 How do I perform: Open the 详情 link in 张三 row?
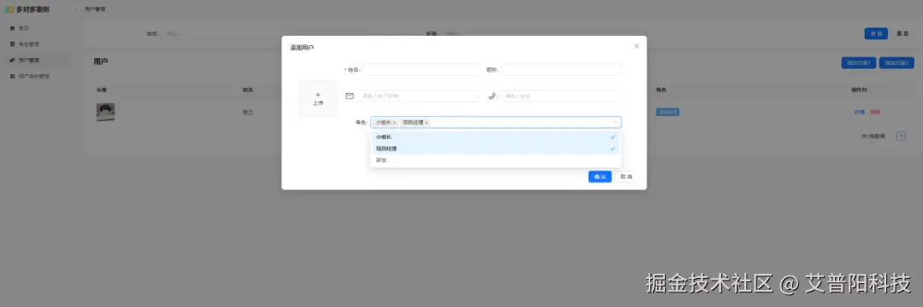tap(860, 112)
